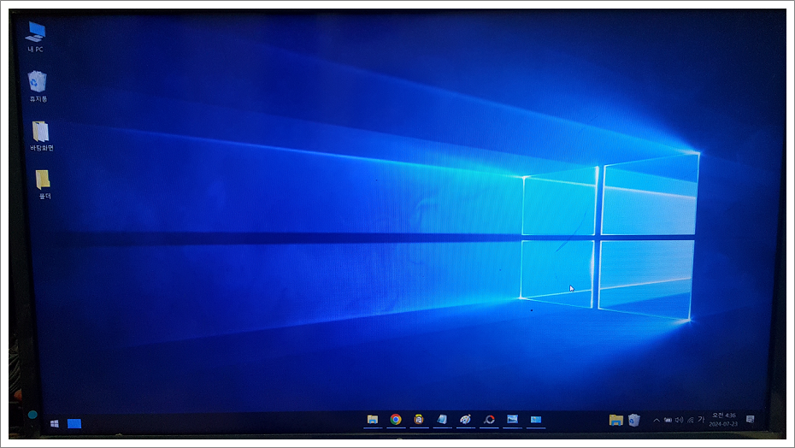
Task: Click the blue square button beside Start
Action: click(74, 423)
